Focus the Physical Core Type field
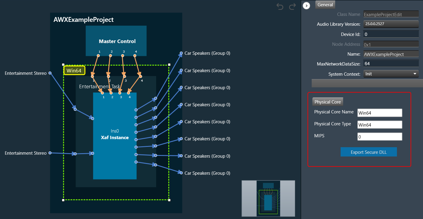 point(380,125)
